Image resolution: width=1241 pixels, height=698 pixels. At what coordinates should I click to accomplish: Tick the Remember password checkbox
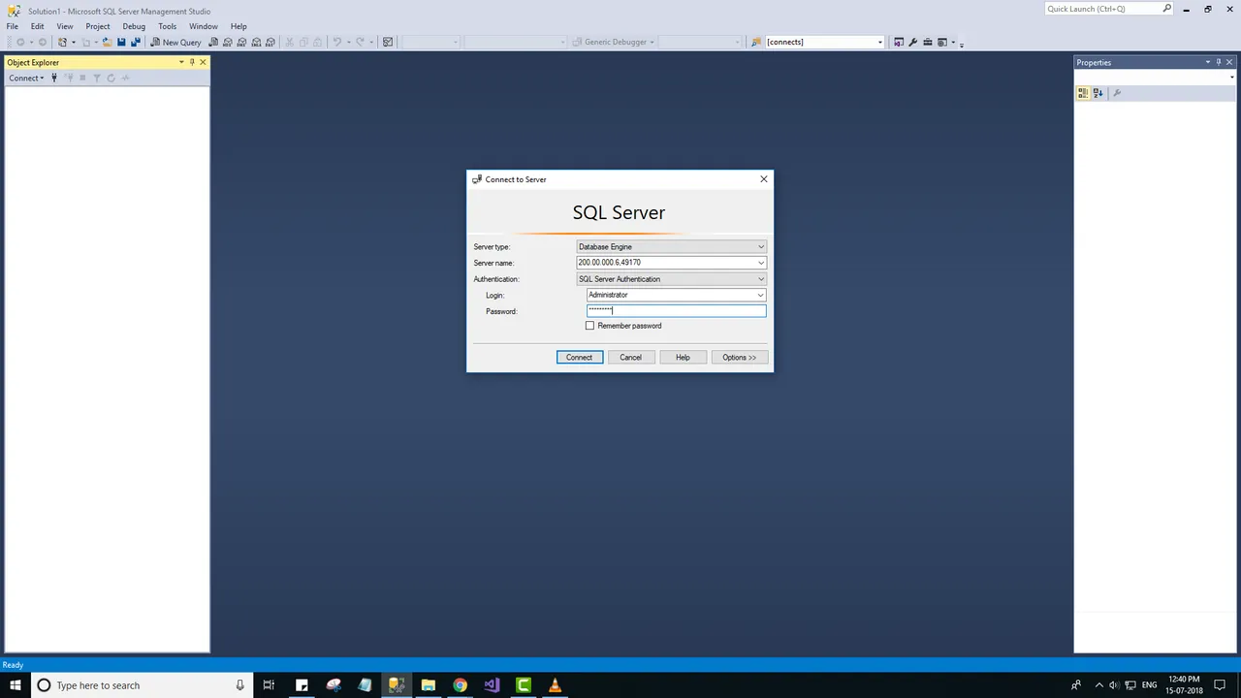(589, 326)
